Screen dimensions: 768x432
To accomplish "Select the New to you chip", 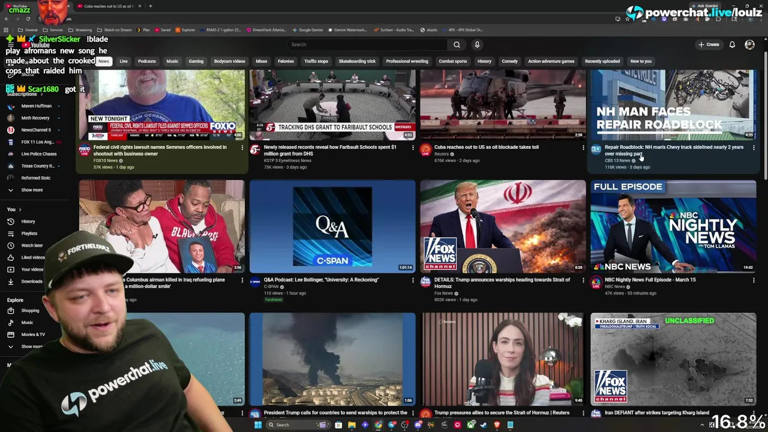I will pos(641,61).
